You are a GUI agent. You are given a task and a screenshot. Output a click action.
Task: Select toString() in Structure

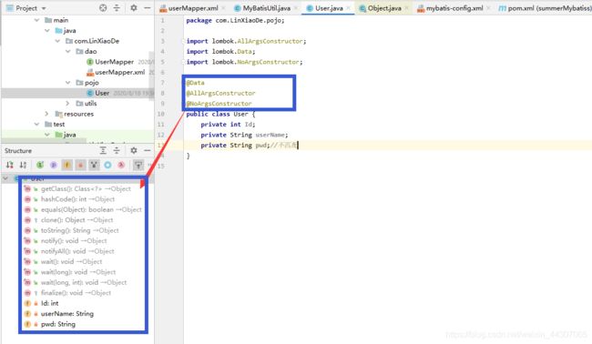click(x=79, y=230)
